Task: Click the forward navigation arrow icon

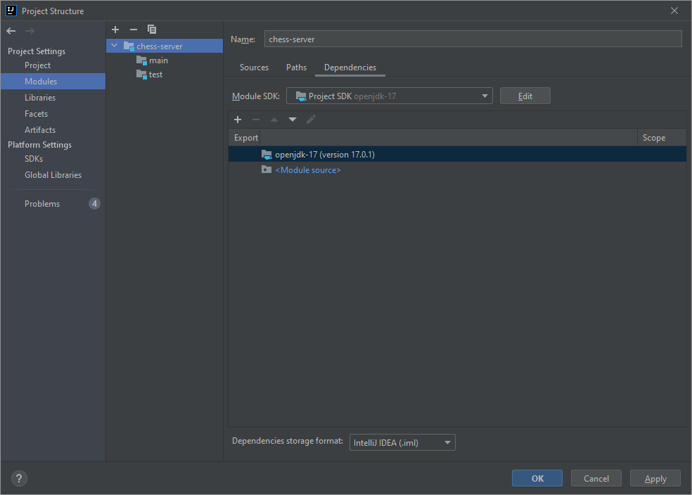Action: click(x=30, y=31)
